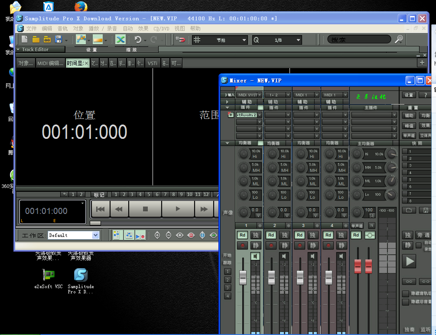
Task: Click the left red master fader
Action: (358, 266)
